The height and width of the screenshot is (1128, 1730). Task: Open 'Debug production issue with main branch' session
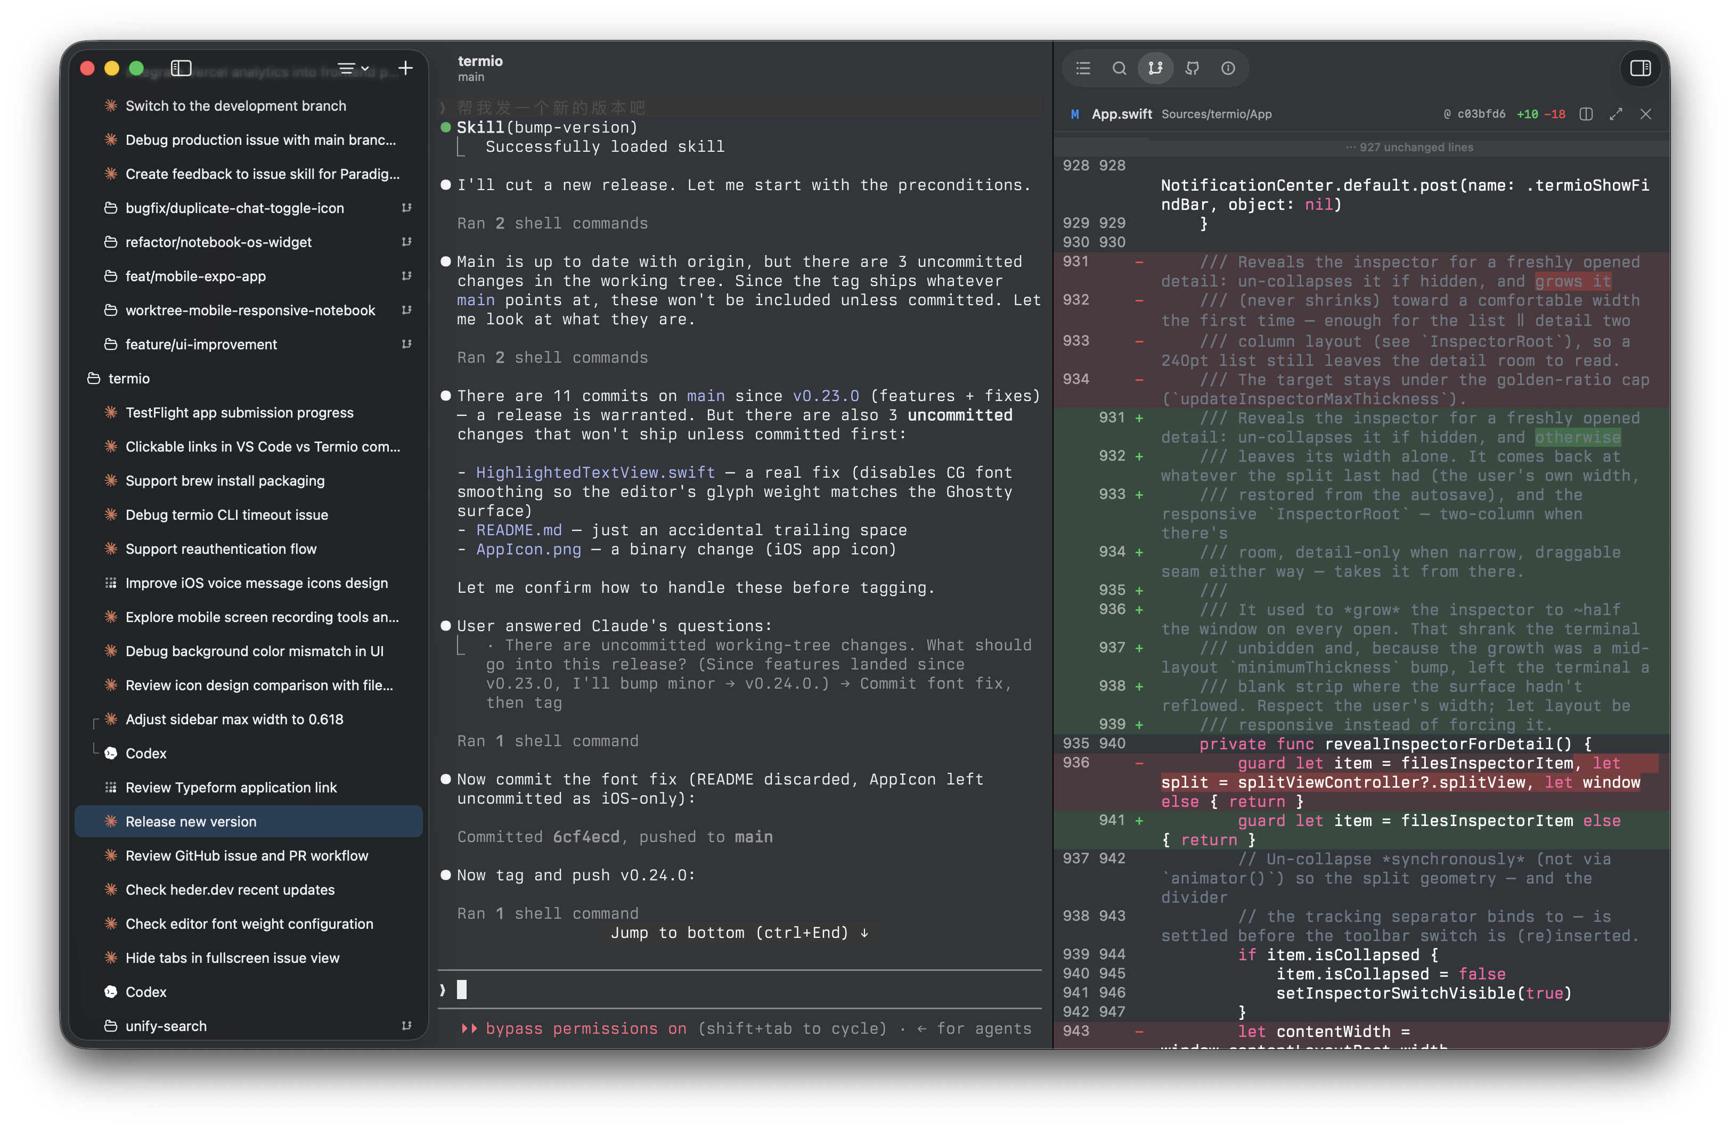pyautogui.click(x=249, y=140)
